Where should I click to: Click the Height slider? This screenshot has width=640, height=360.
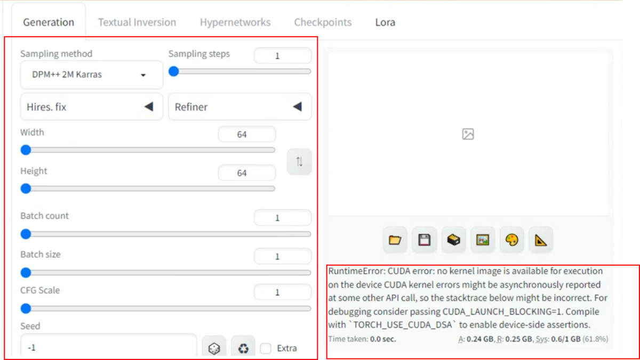pyautogui.click(x=148, y=189)
